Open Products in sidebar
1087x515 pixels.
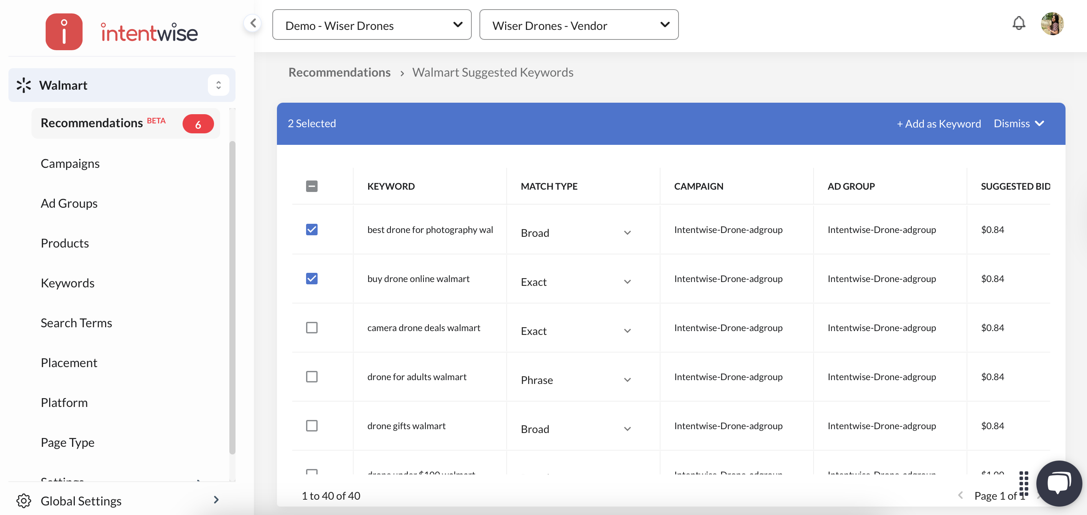(x=64, y=243)
